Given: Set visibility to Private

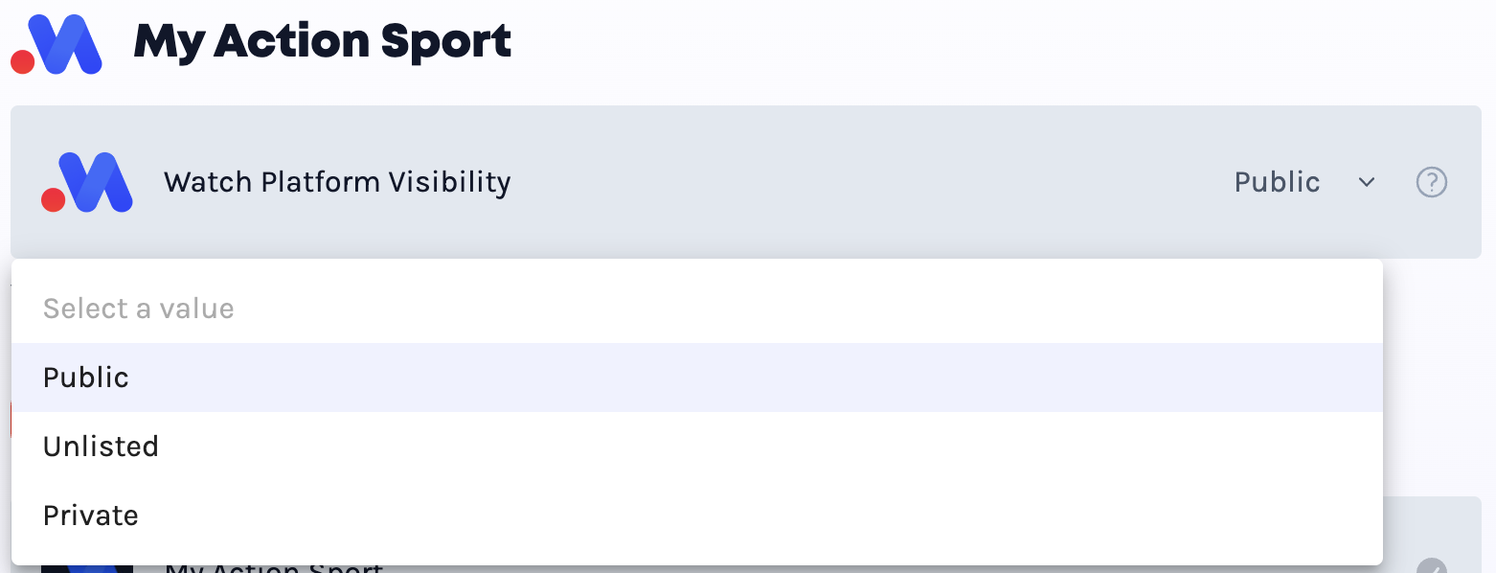Looking at the screenshot, I should [x=697, y=516].
